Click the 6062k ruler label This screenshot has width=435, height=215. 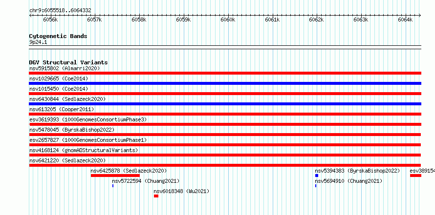[317, 20]
